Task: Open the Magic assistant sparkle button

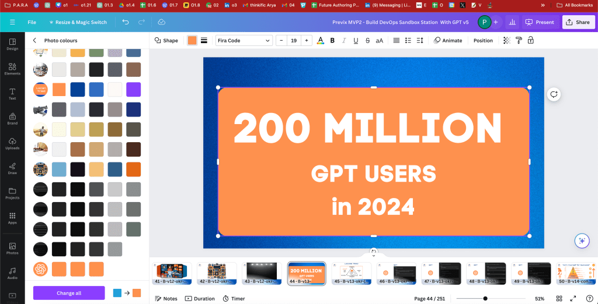Action: point(582,241)
